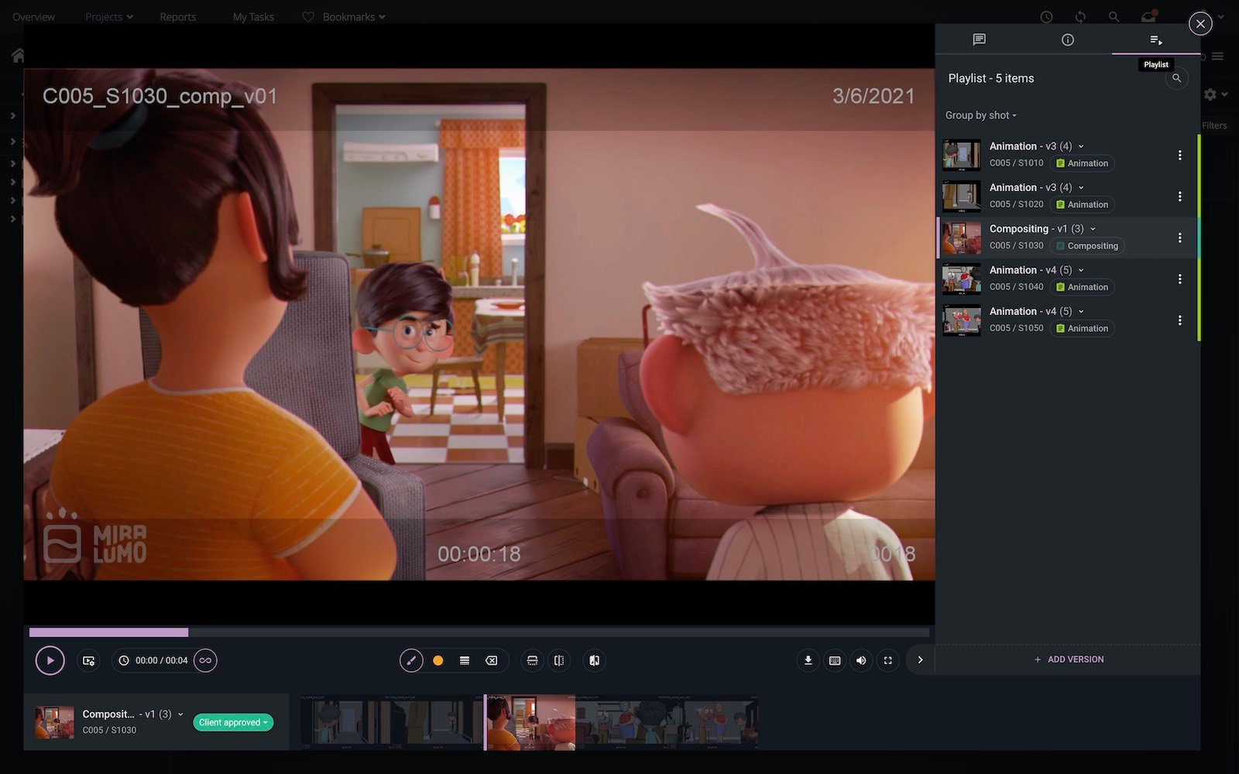Viewport: 1239px width, 774px height.
Task: Click Animation task tag for S1040
Action: pyautogui.click(x=1082, y=287)
